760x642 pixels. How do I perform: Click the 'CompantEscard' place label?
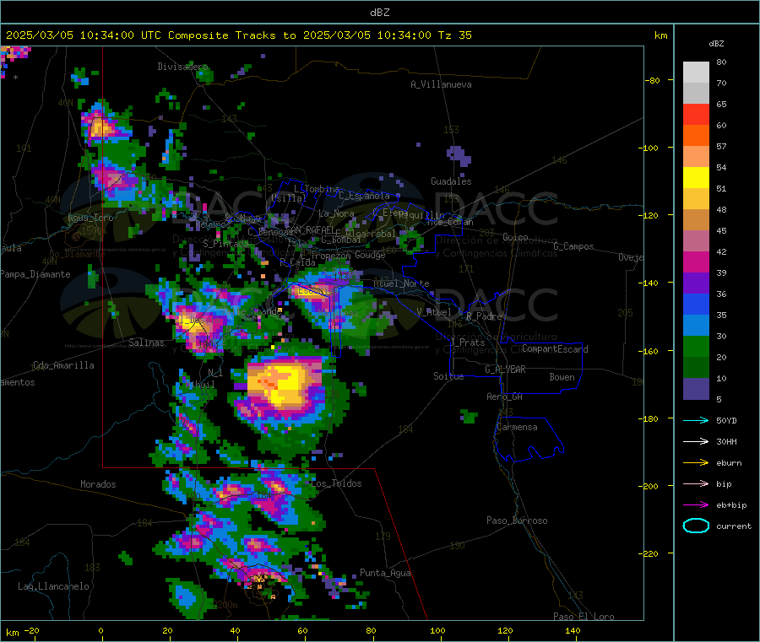click(555, 349)
